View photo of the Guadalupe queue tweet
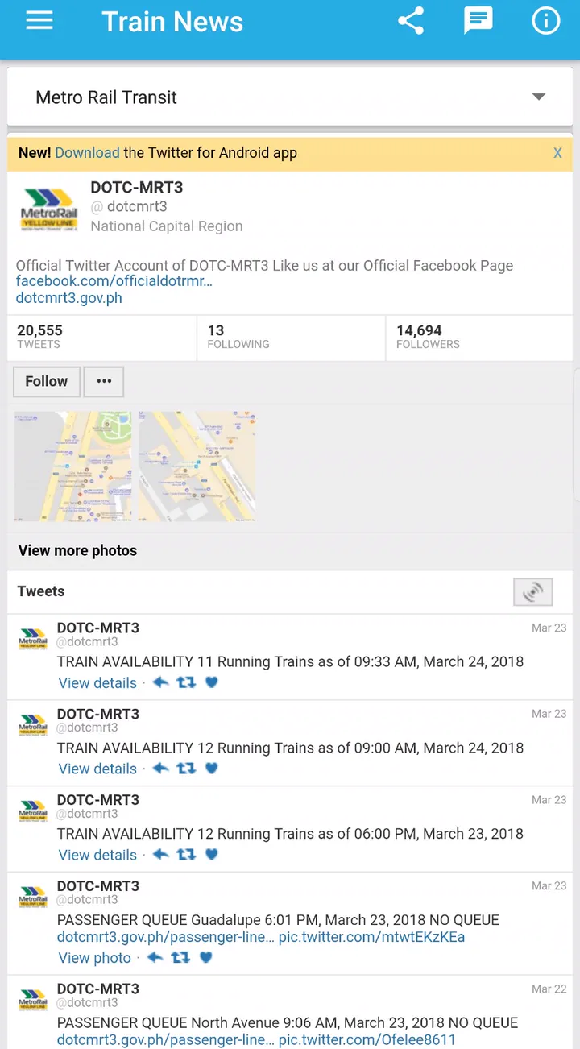The height and width of the screenshot is (1049, 580). (x=94, y=959)
